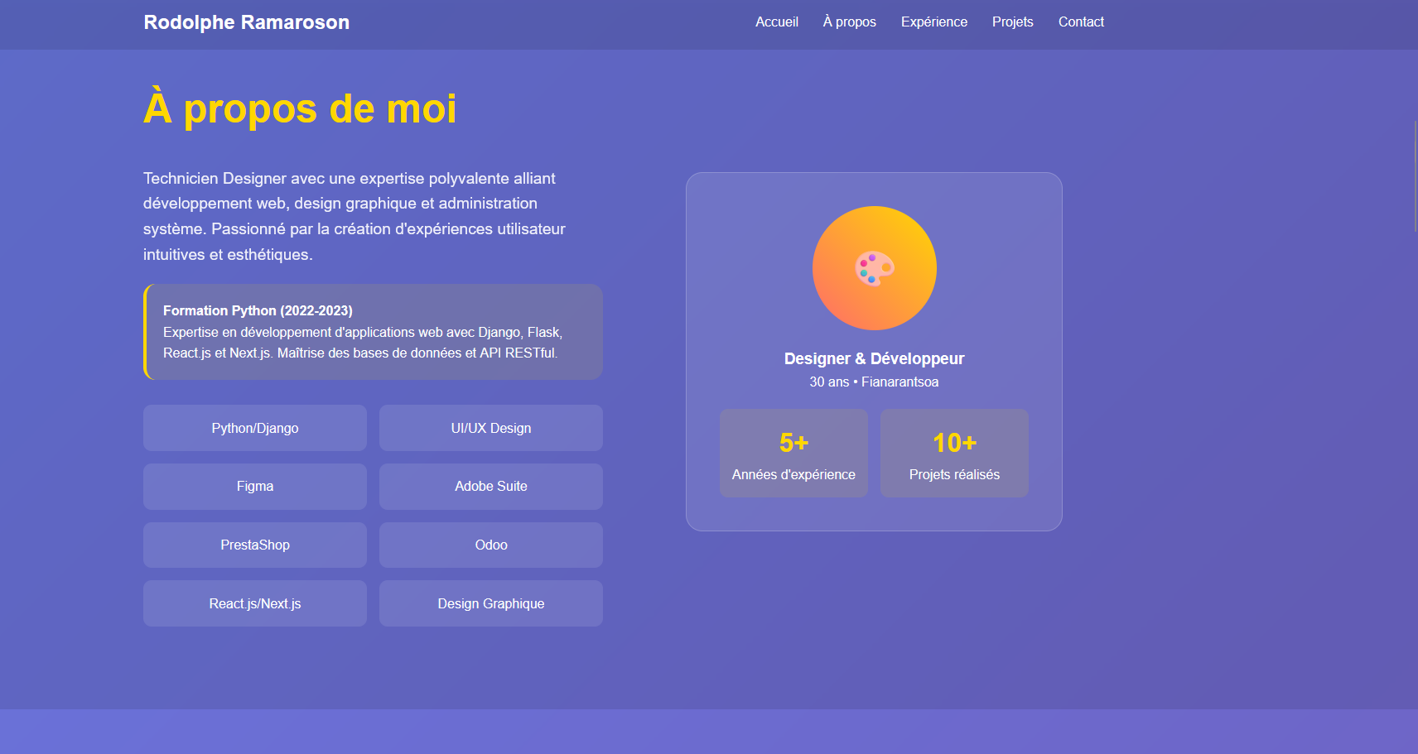This screenshot has width=1418, height=754.
Task: Select the À propos menu item
Action: point(849,22)
